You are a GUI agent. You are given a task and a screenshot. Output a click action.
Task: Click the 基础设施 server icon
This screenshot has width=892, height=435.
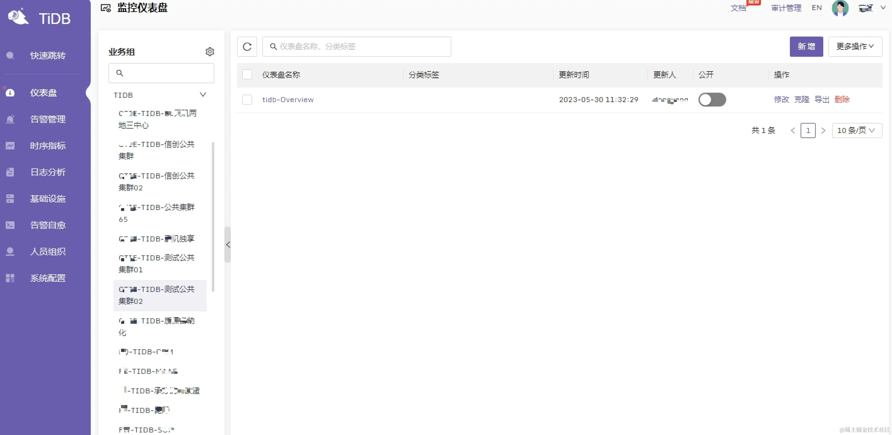tap(10, 199)
